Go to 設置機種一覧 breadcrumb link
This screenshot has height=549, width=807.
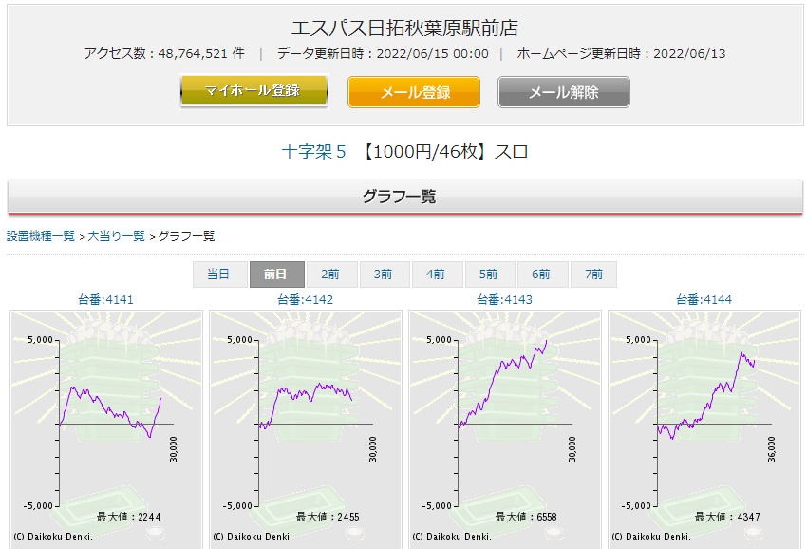(x=41, y=237)
